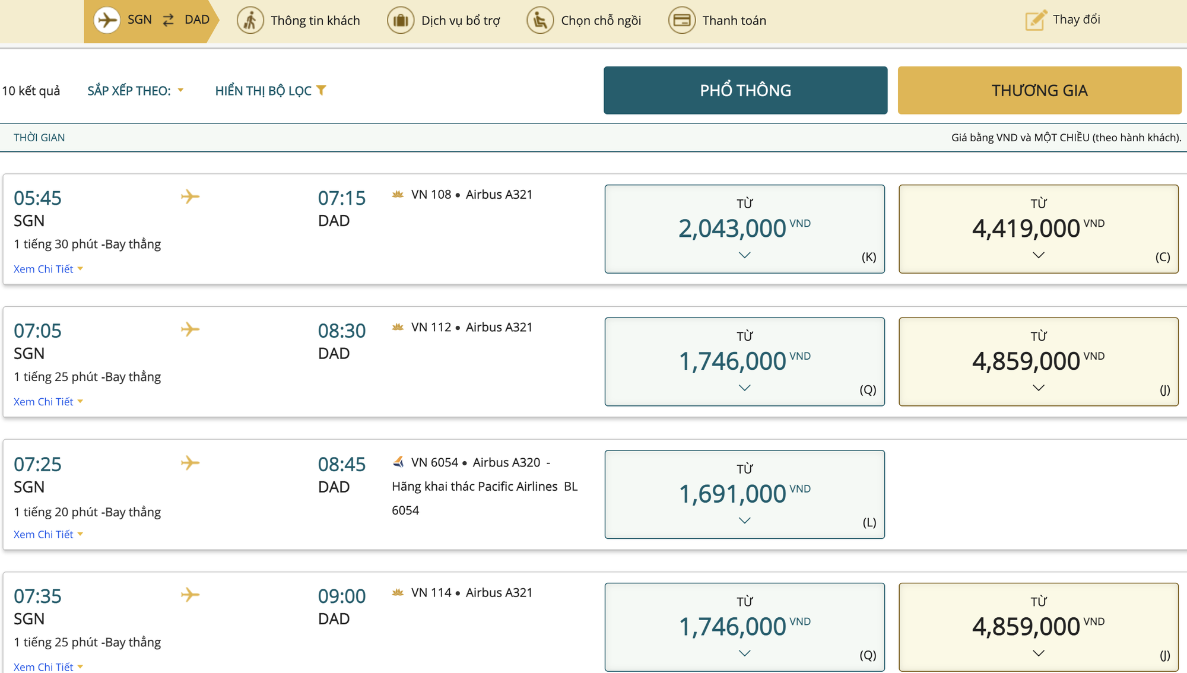
Task: Open the Dịch vụ bổ trợ step
Action: [x=444, y=20]
